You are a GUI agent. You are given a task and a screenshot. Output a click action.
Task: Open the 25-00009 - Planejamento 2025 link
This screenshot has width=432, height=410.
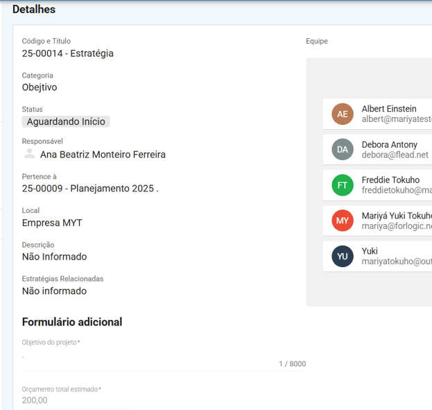click(x=89, y=188)
